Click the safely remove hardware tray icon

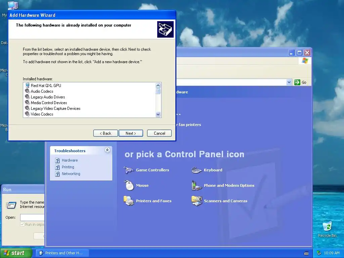319,253
